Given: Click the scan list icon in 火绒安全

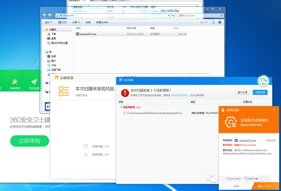Looking at the screenshot, I should (64, 91).
